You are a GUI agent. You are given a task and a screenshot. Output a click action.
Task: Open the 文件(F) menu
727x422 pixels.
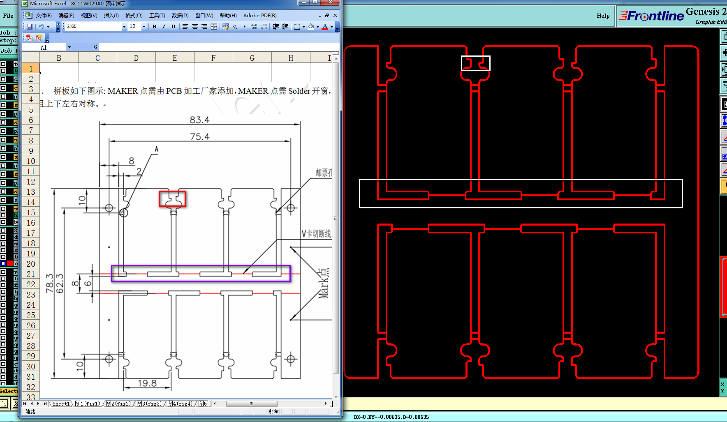[x=44, y=16]
